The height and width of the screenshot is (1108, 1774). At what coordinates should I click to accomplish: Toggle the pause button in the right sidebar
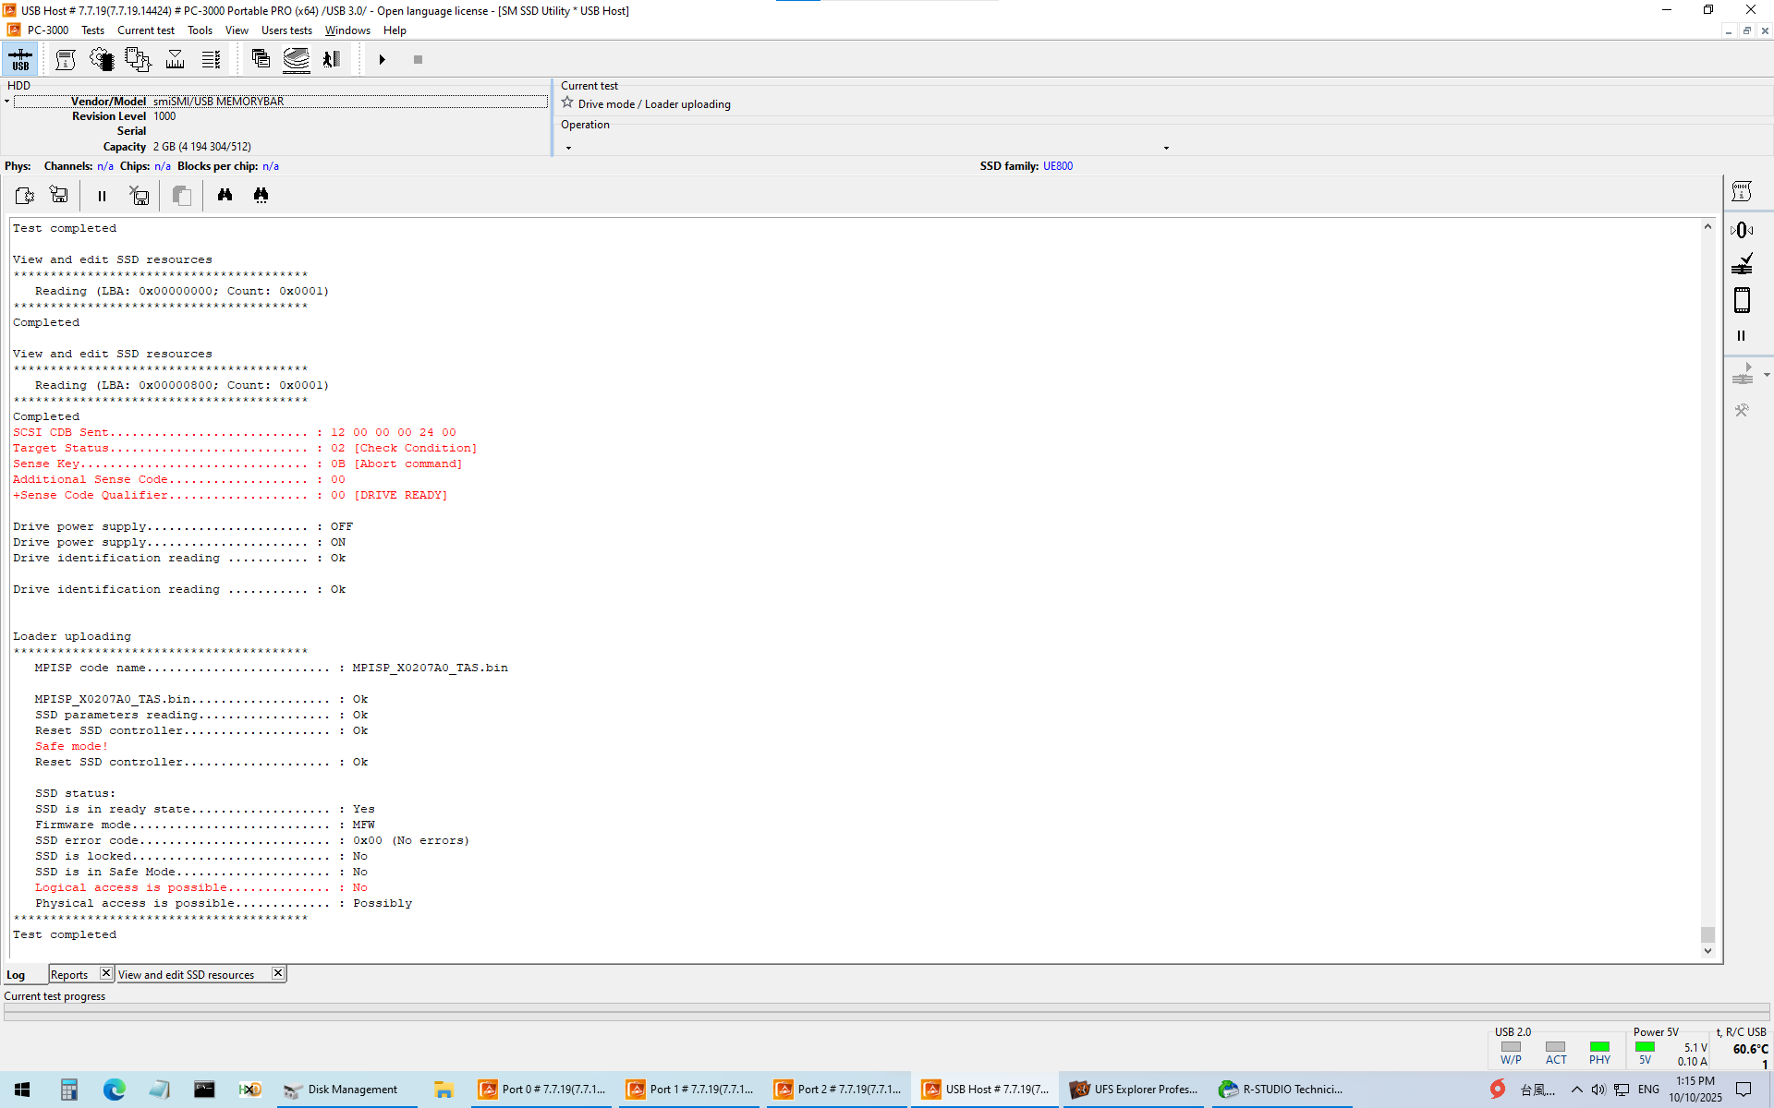click(1742, 336)
